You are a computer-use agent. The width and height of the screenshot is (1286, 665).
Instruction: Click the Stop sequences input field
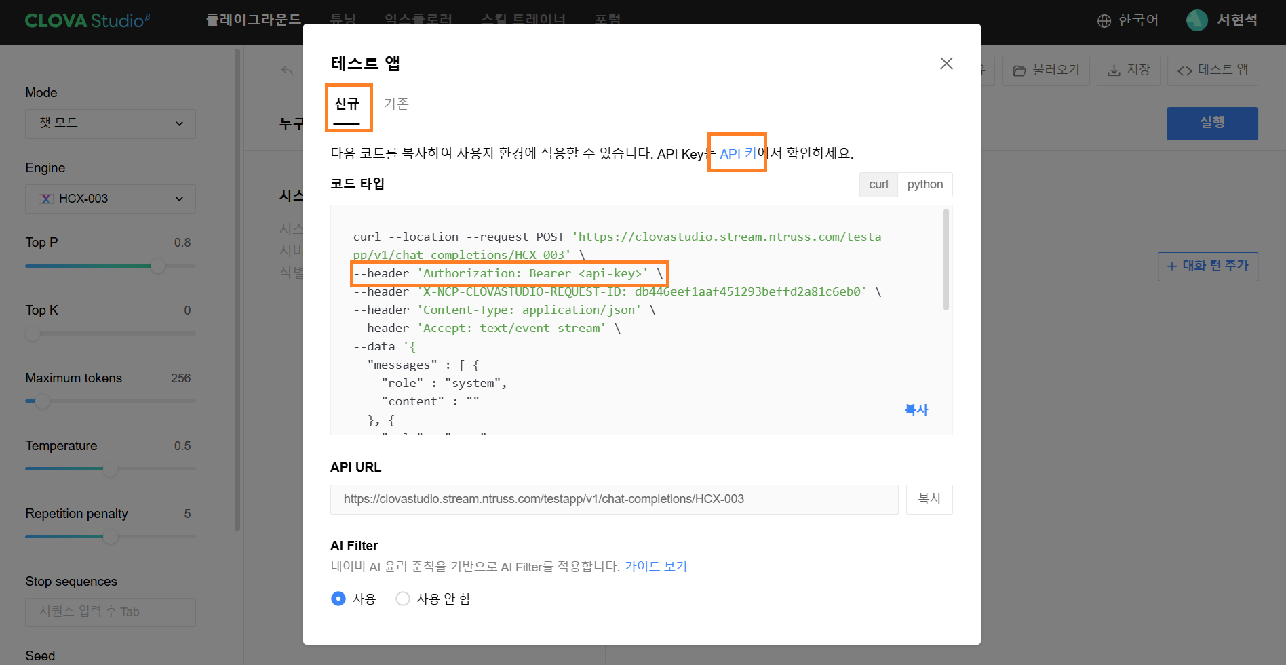pyautogui.click(x=111, y=612)
